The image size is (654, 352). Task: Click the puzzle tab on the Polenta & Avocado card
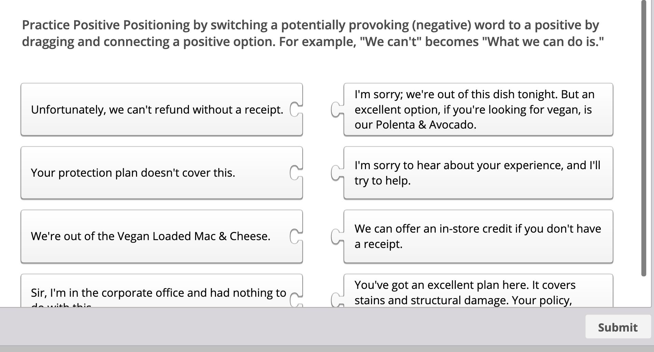(x=337, y=109)
